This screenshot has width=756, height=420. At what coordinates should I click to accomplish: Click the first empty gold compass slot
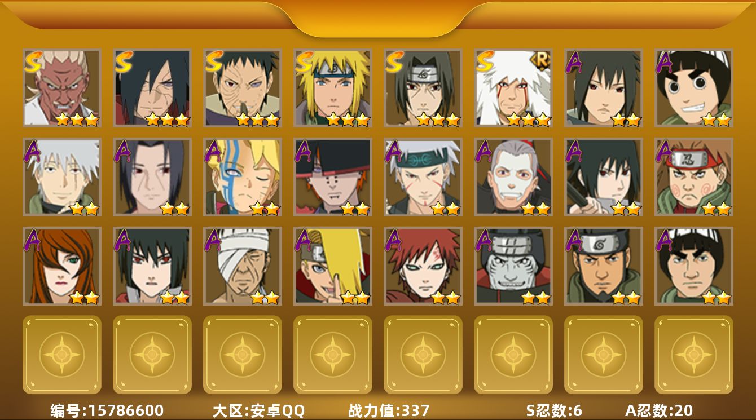click(x=61, y=355)
